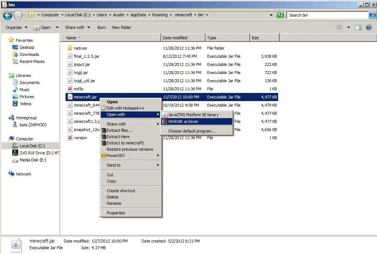
Task: Click the Burn toolbar button
Action: point(101,27)
